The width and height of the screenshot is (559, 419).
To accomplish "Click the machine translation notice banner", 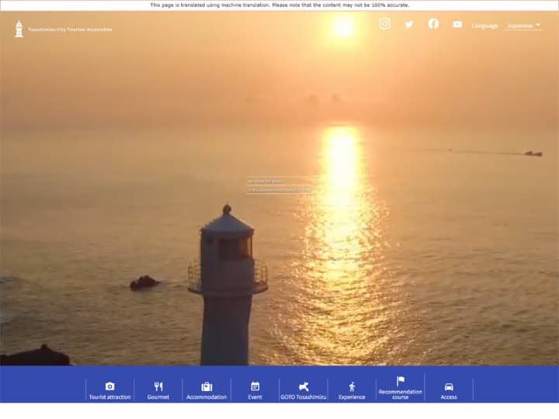I will (279, 5).
